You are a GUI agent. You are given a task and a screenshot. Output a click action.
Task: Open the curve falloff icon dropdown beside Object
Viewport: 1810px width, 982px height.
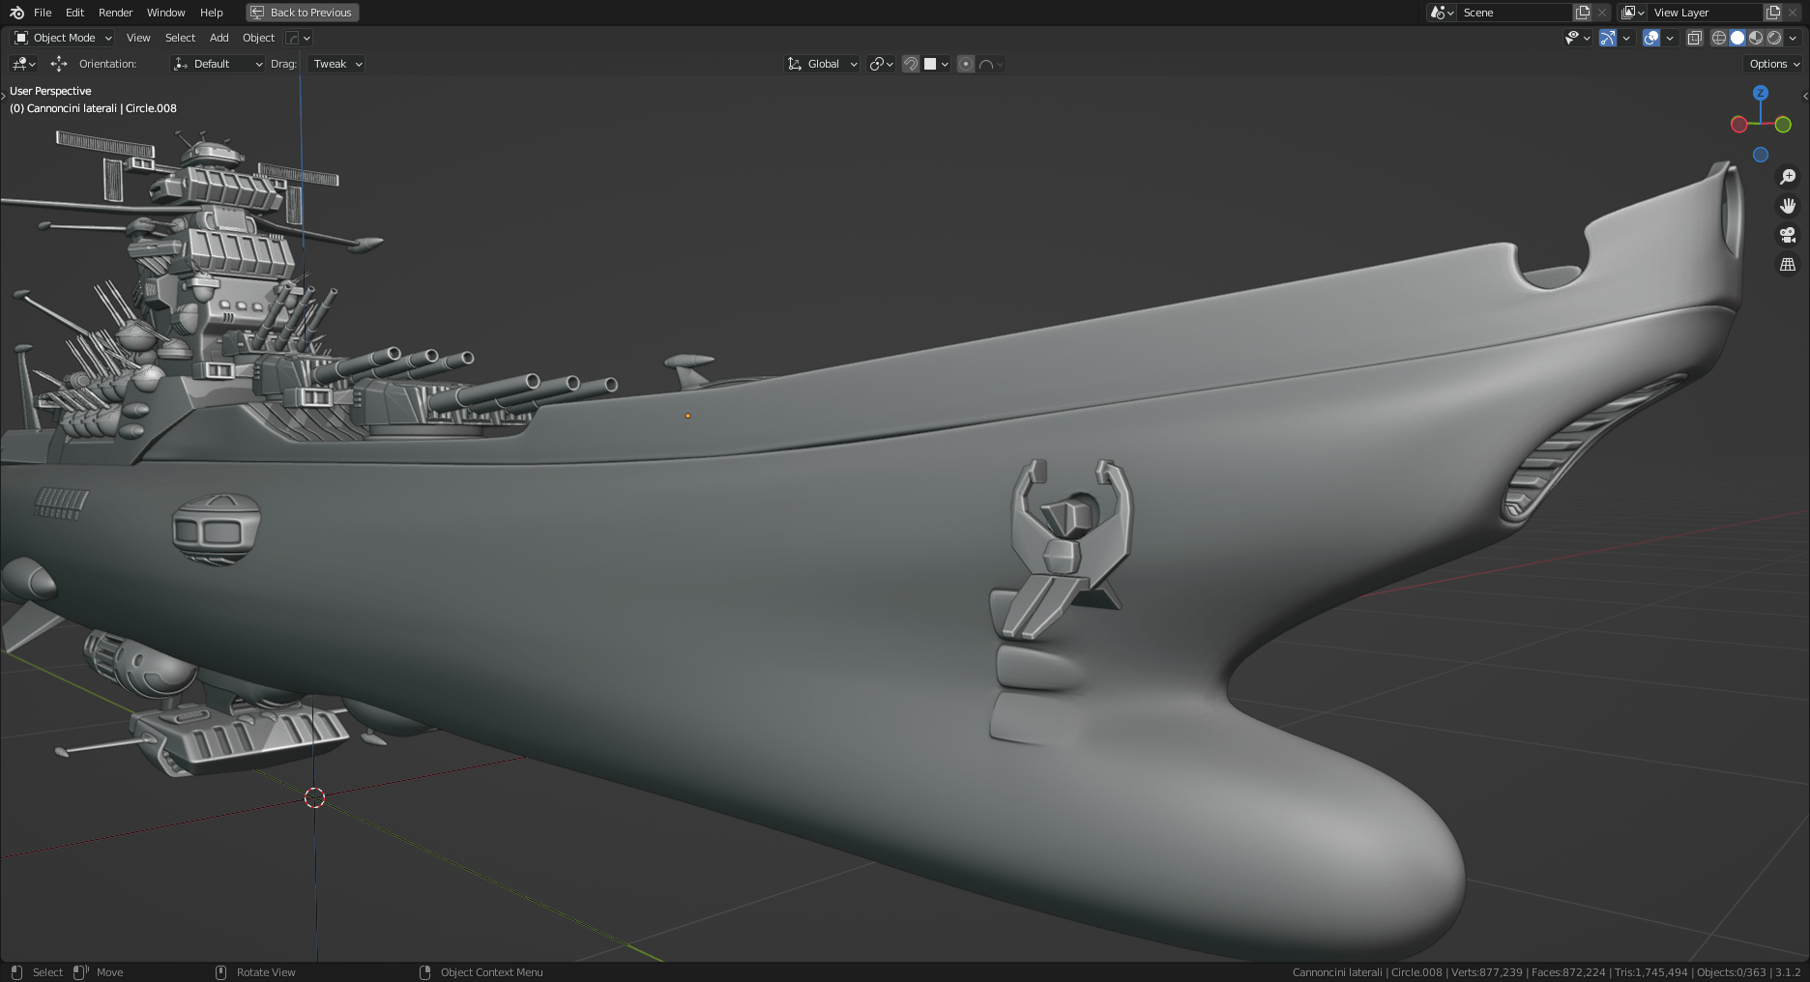(x=298, y=38)
